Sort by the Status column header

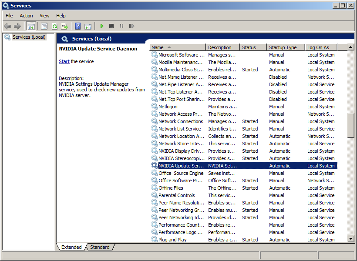click(x=253, y=47)
